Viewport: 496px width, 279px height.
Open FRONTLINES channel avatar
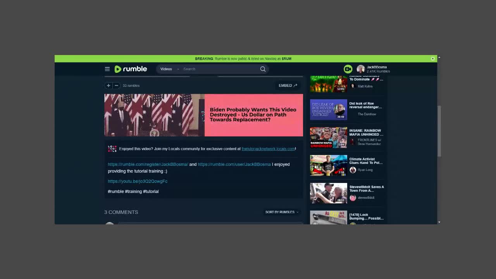tap(353, 142)
